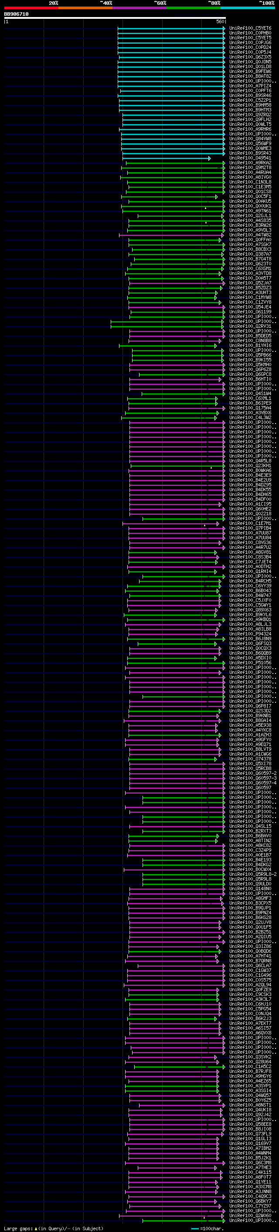
Task: Select the UniRef100_C1N3L8 label
Action: pos(250,182)
